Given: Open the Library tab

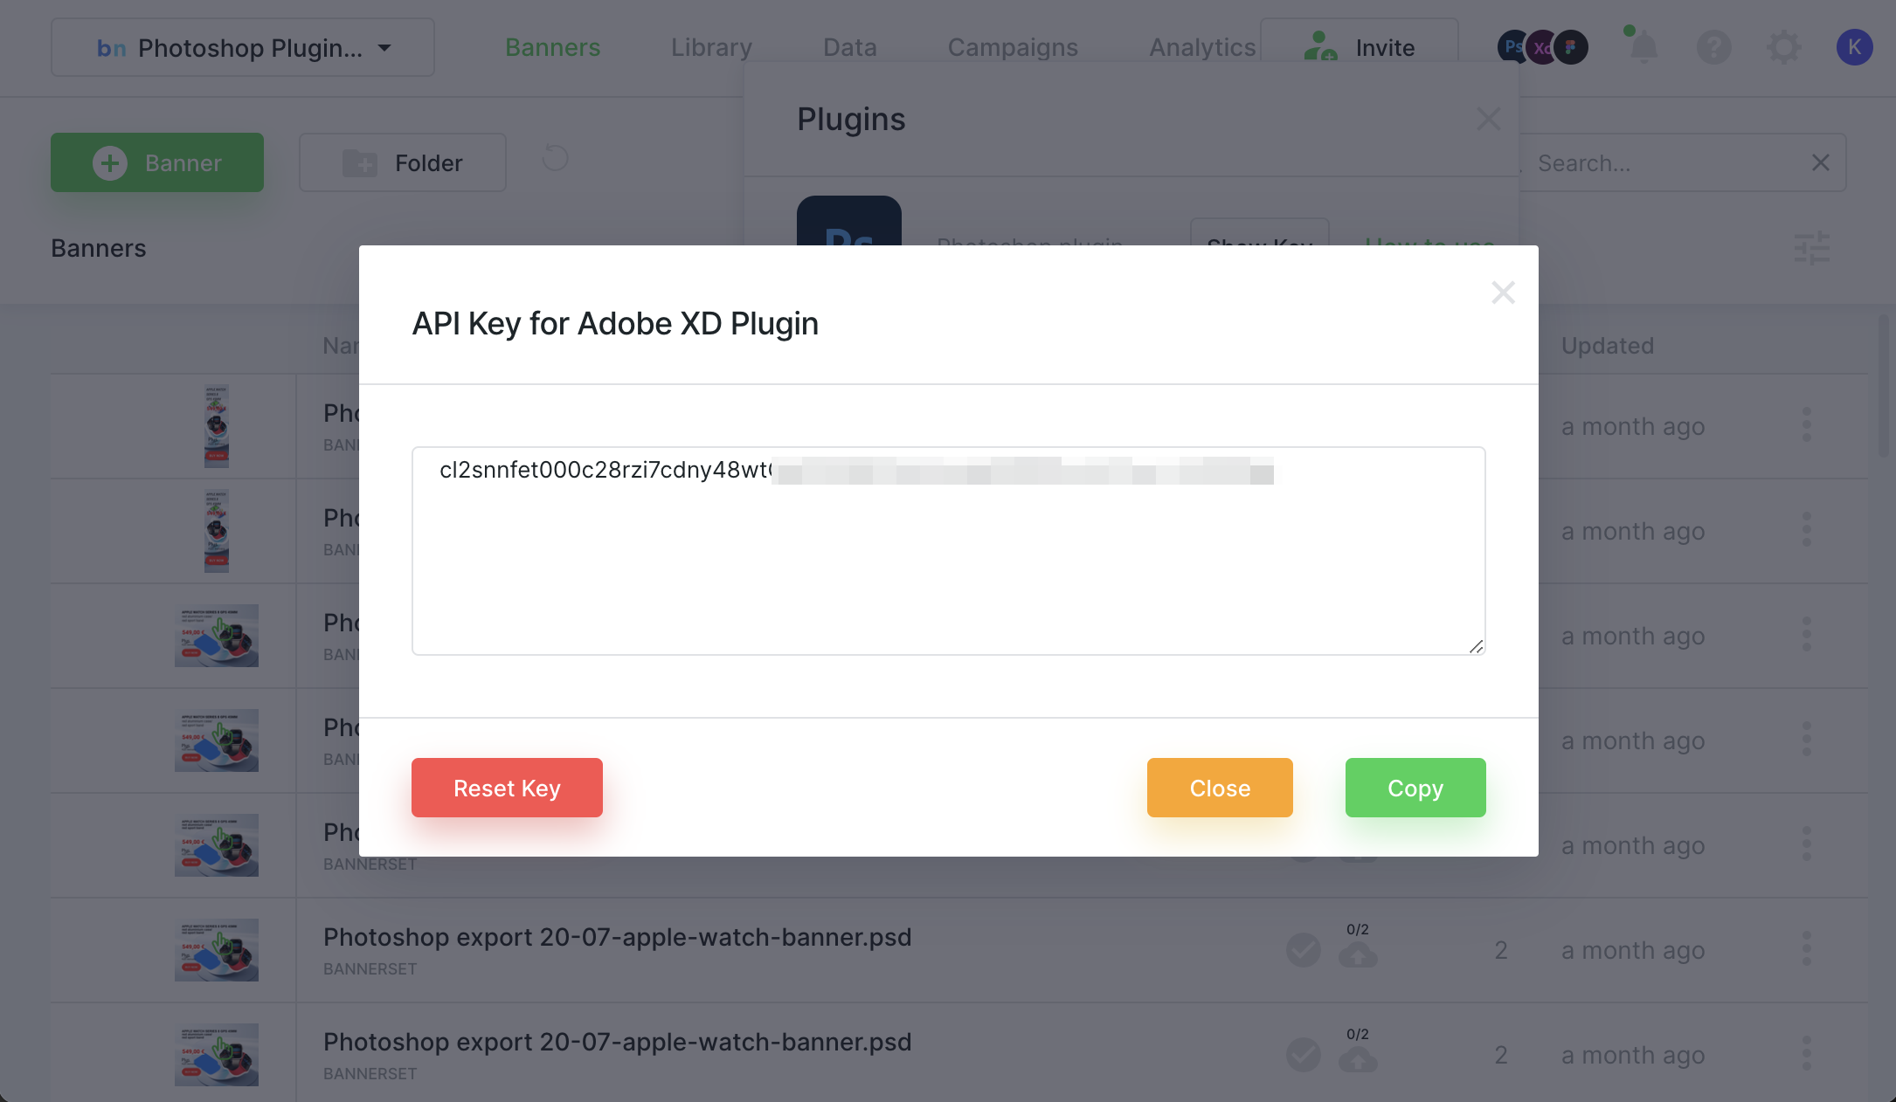Looking at the screenshot, I should 711,47.
